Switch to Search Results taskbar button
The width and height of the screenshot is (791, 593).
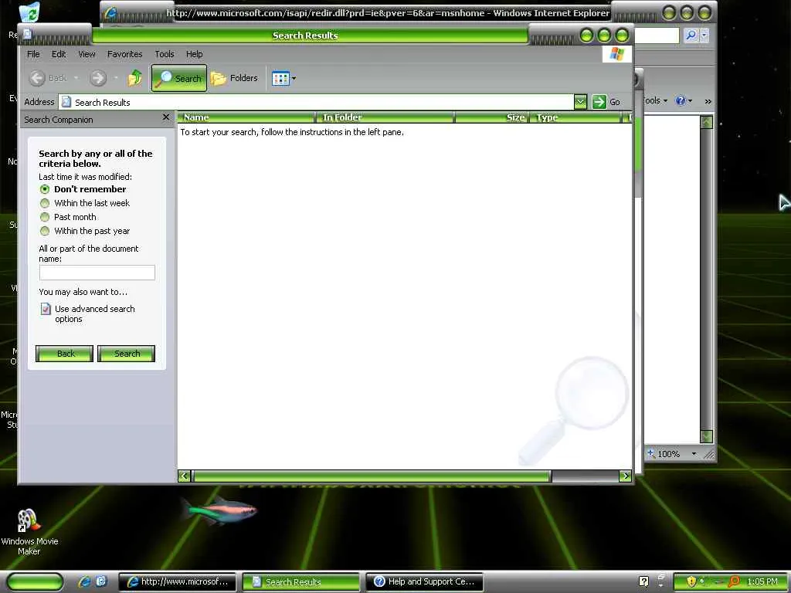tap(301, 581)
